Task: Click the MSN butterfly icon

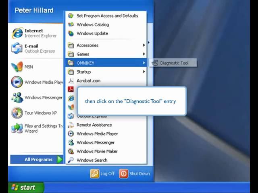Action: click(17, 67)
